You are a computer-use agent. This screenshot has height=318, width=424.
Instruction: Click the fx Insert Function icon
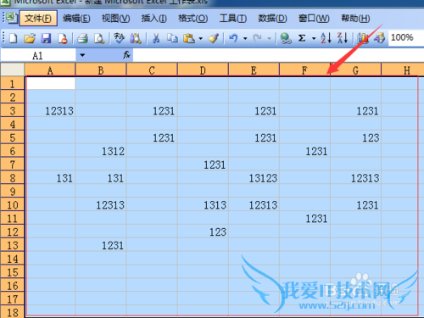click(x=126, y=55)
